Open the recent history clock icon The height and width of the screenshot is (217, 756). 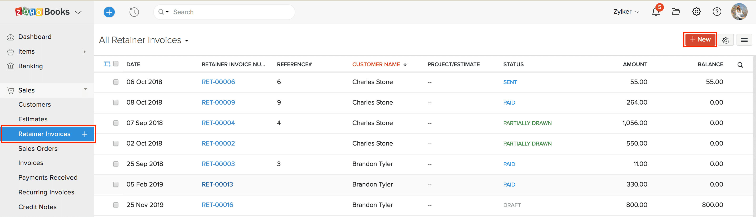[134, 12]
